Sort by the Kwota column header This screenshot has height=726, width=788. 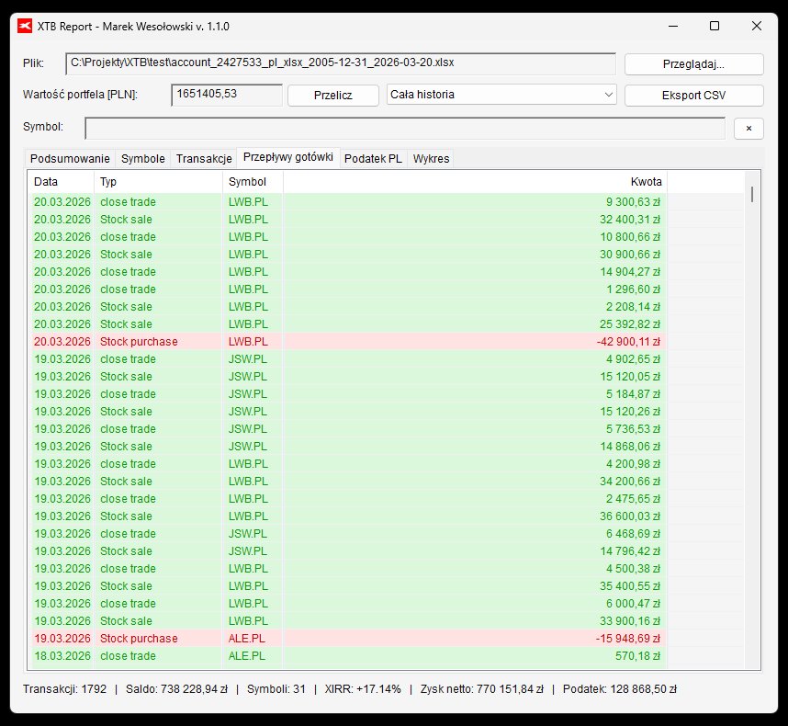pos(475,182)
